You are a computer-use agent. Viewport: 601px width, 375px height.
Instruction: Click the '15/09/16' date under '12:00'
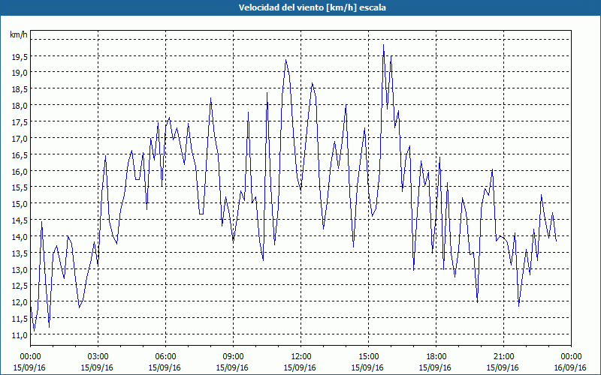click(300, 367)
